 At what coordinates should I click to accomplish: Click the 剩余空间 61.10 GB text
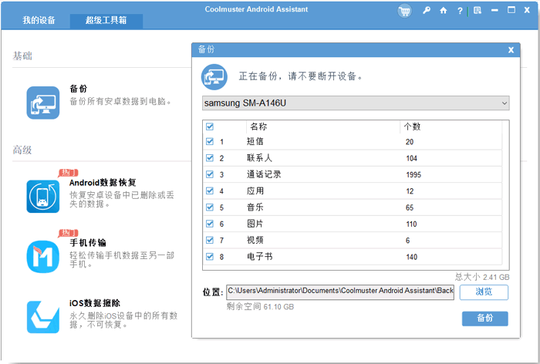click(x=261, y=307)
